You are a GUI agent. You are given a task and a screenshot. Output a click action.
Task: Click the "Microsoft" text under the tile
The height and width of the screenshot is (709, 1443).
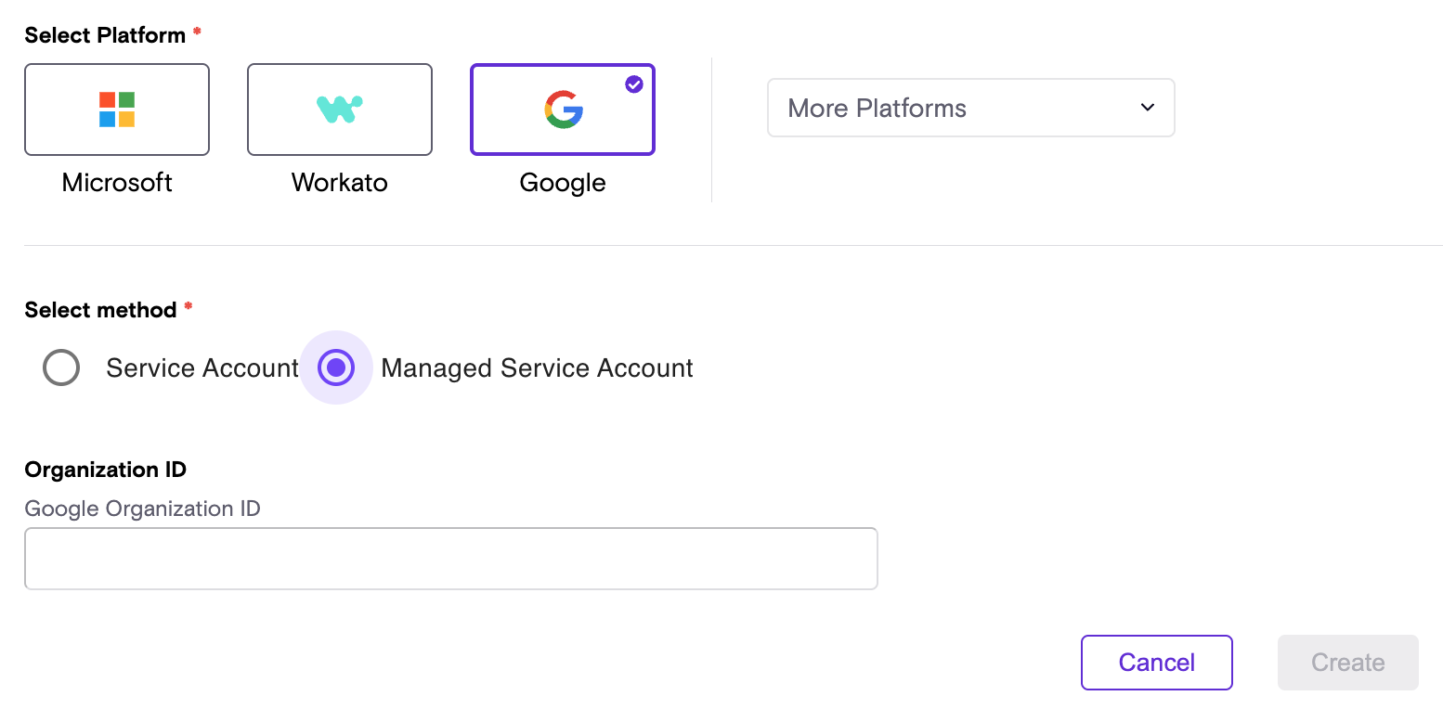click(117, 183)
